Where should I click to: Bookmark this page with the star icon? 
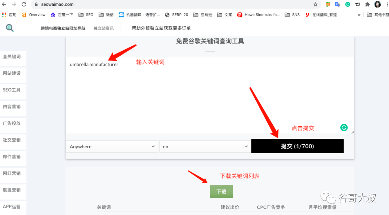pos(316,4)
